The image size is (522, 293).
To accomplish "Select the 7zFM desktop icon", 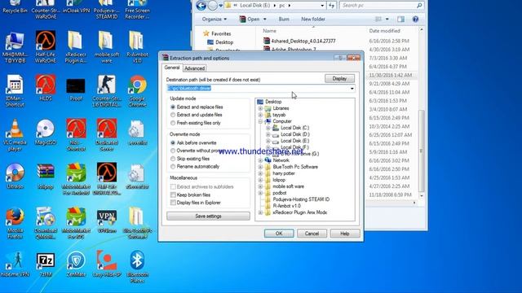I will pos(46,265).
